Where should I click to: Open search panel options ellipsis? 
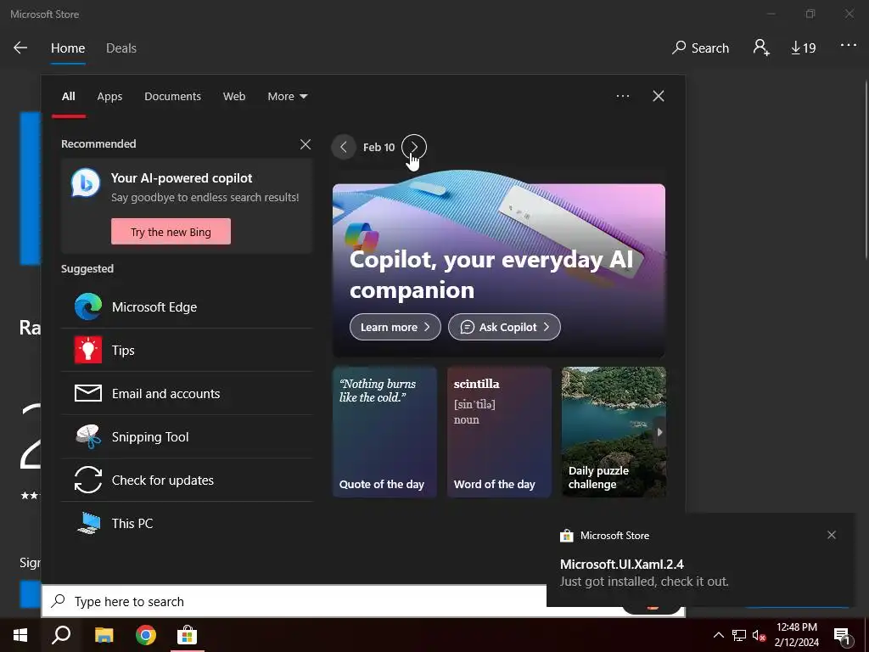(x=622, y=97)
